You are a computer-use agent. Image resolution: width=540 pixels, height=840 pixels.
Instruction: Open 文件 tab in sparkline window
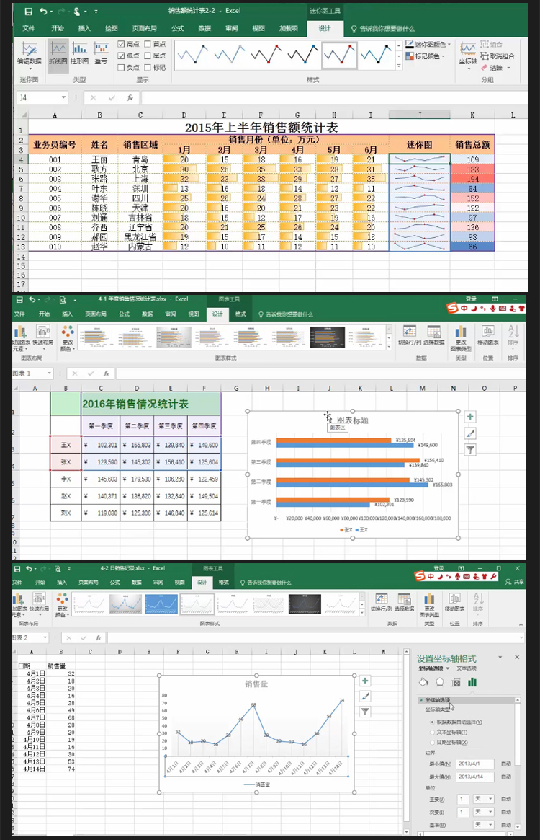pos(28,28)
